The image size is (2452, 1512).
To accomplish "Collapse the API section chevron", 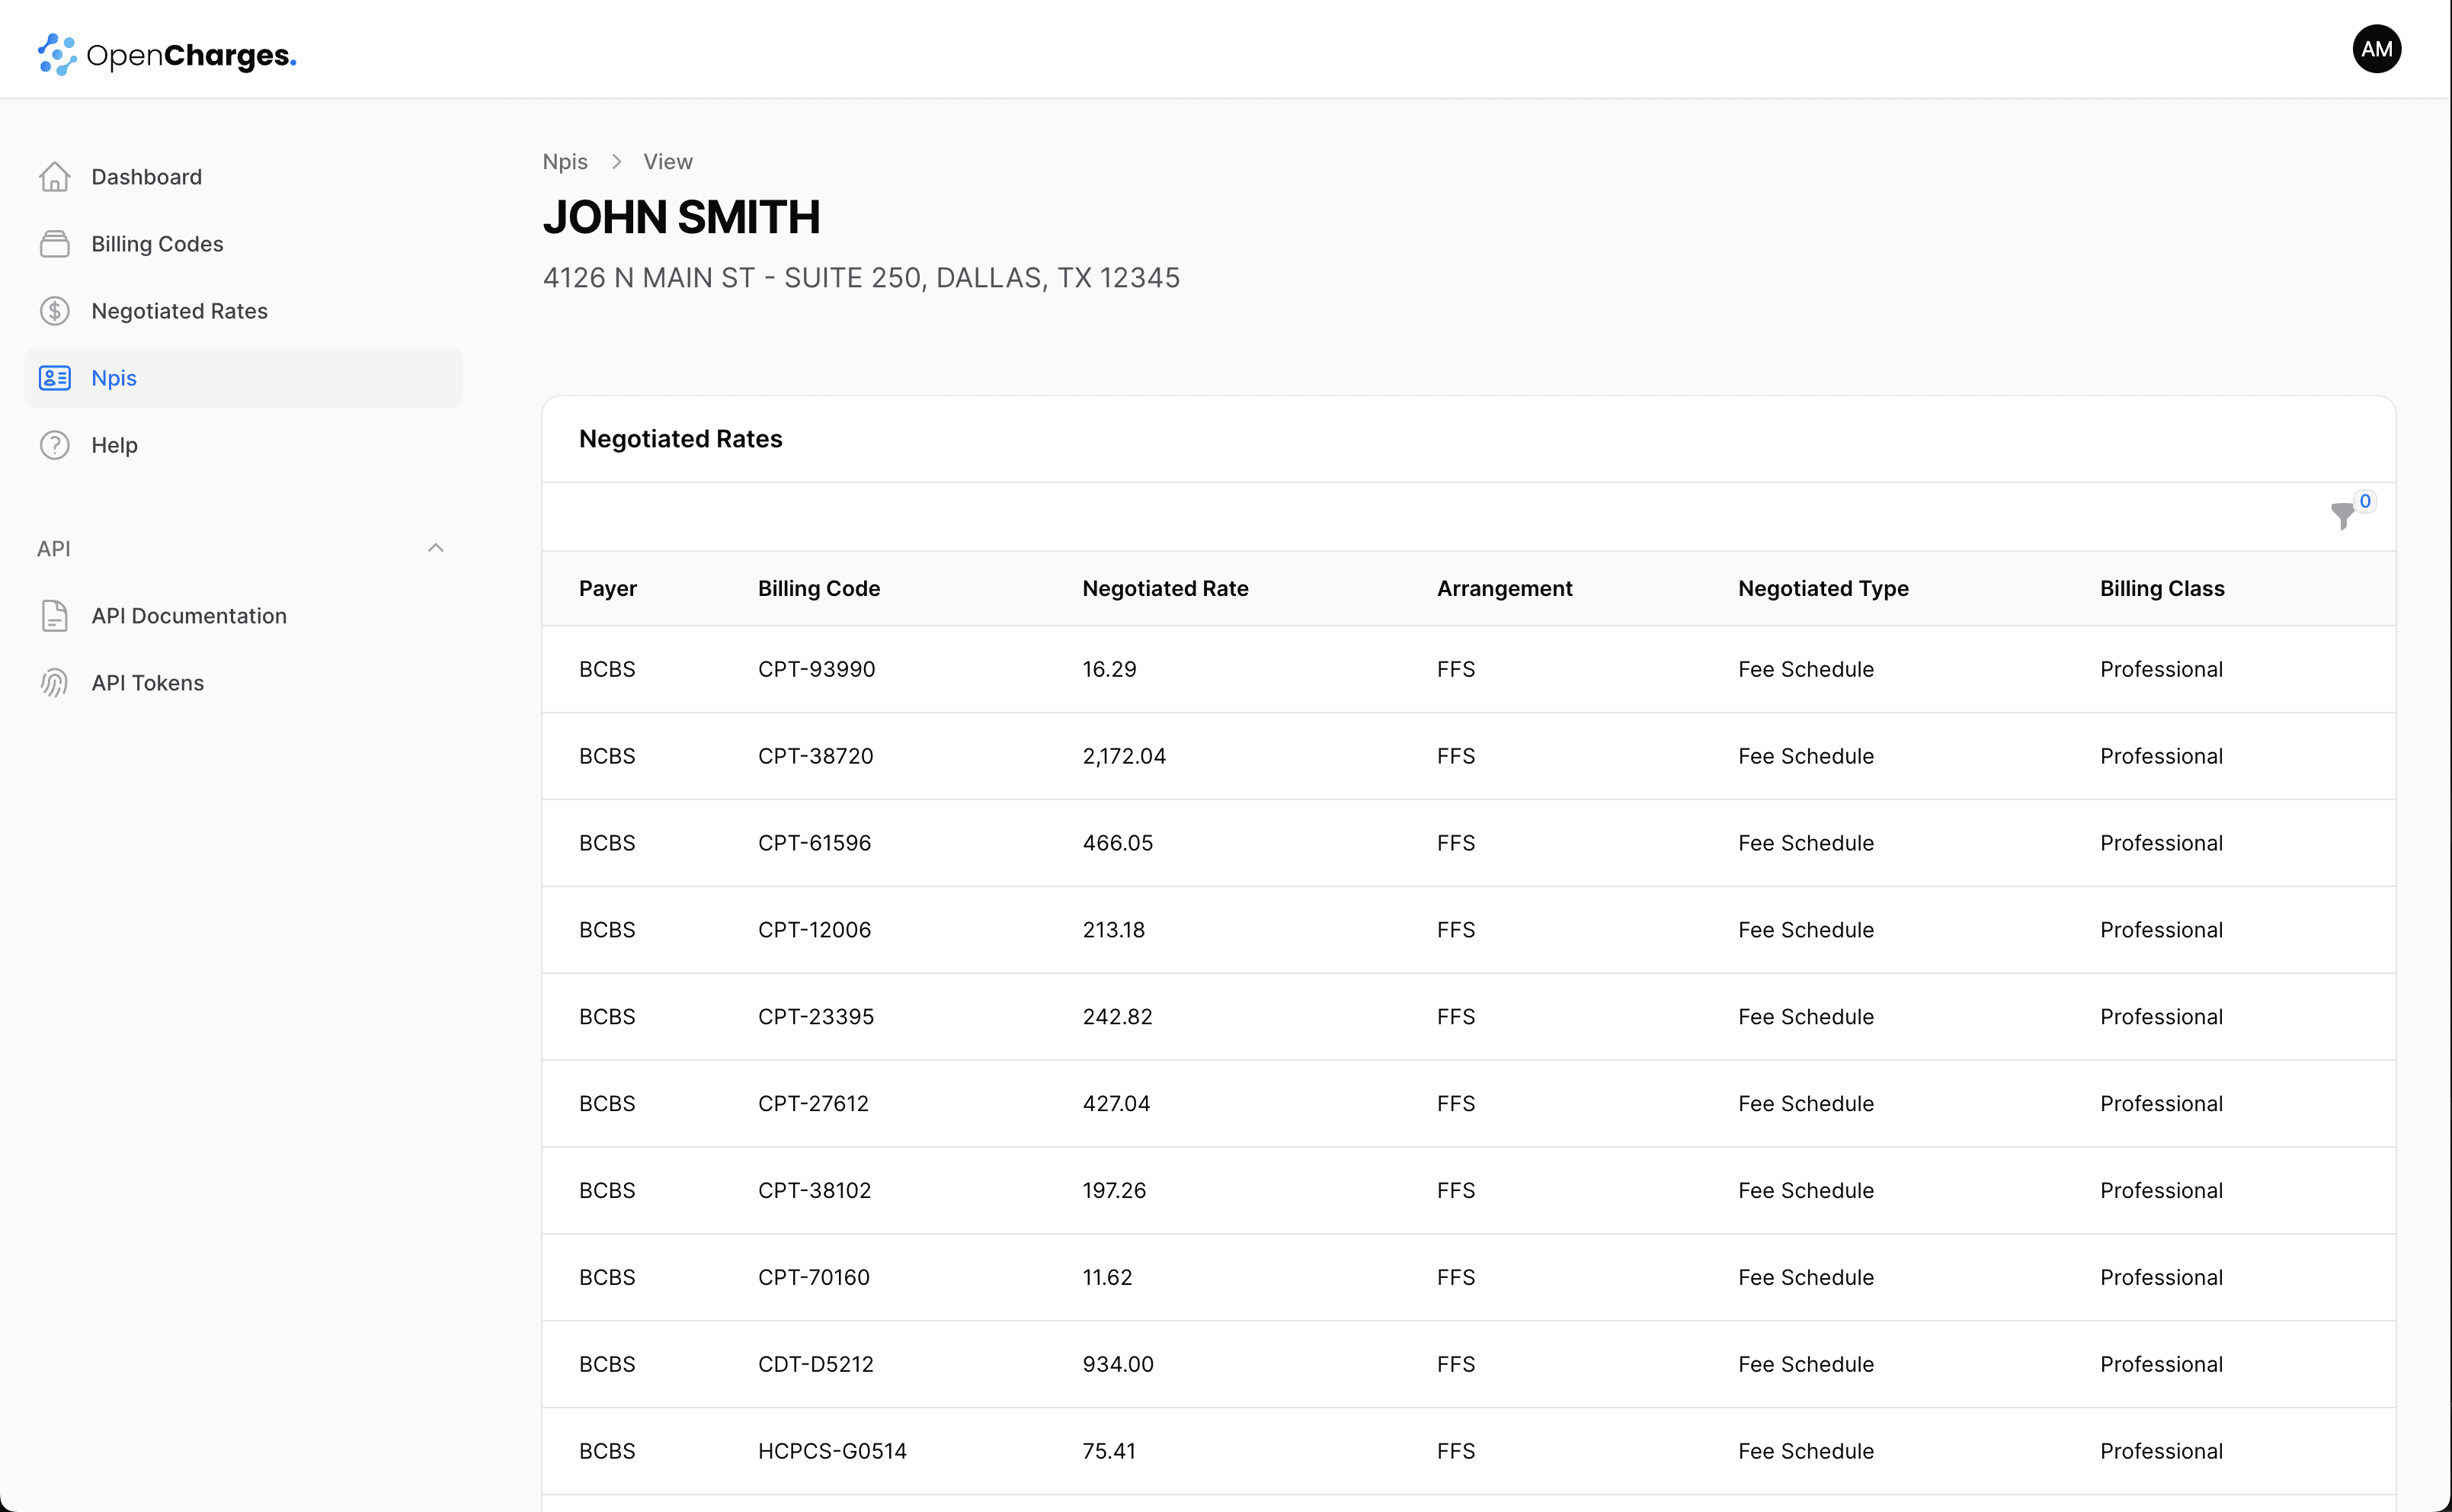I will click(436, 548).
